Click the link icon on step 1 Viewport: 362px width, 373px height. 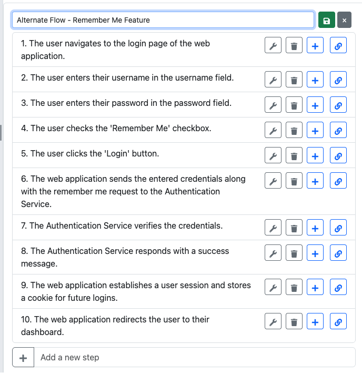point(338,46)
